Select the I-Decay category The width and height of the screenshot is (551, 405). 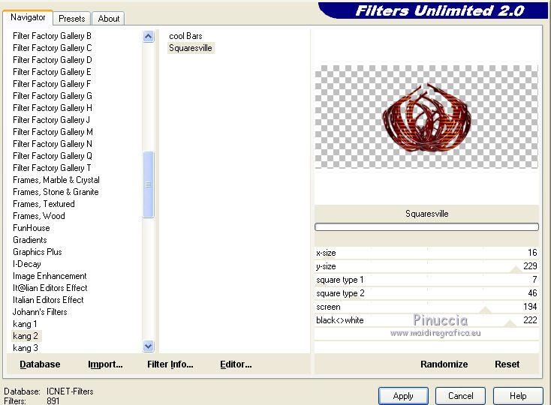(x=27, y=263)
